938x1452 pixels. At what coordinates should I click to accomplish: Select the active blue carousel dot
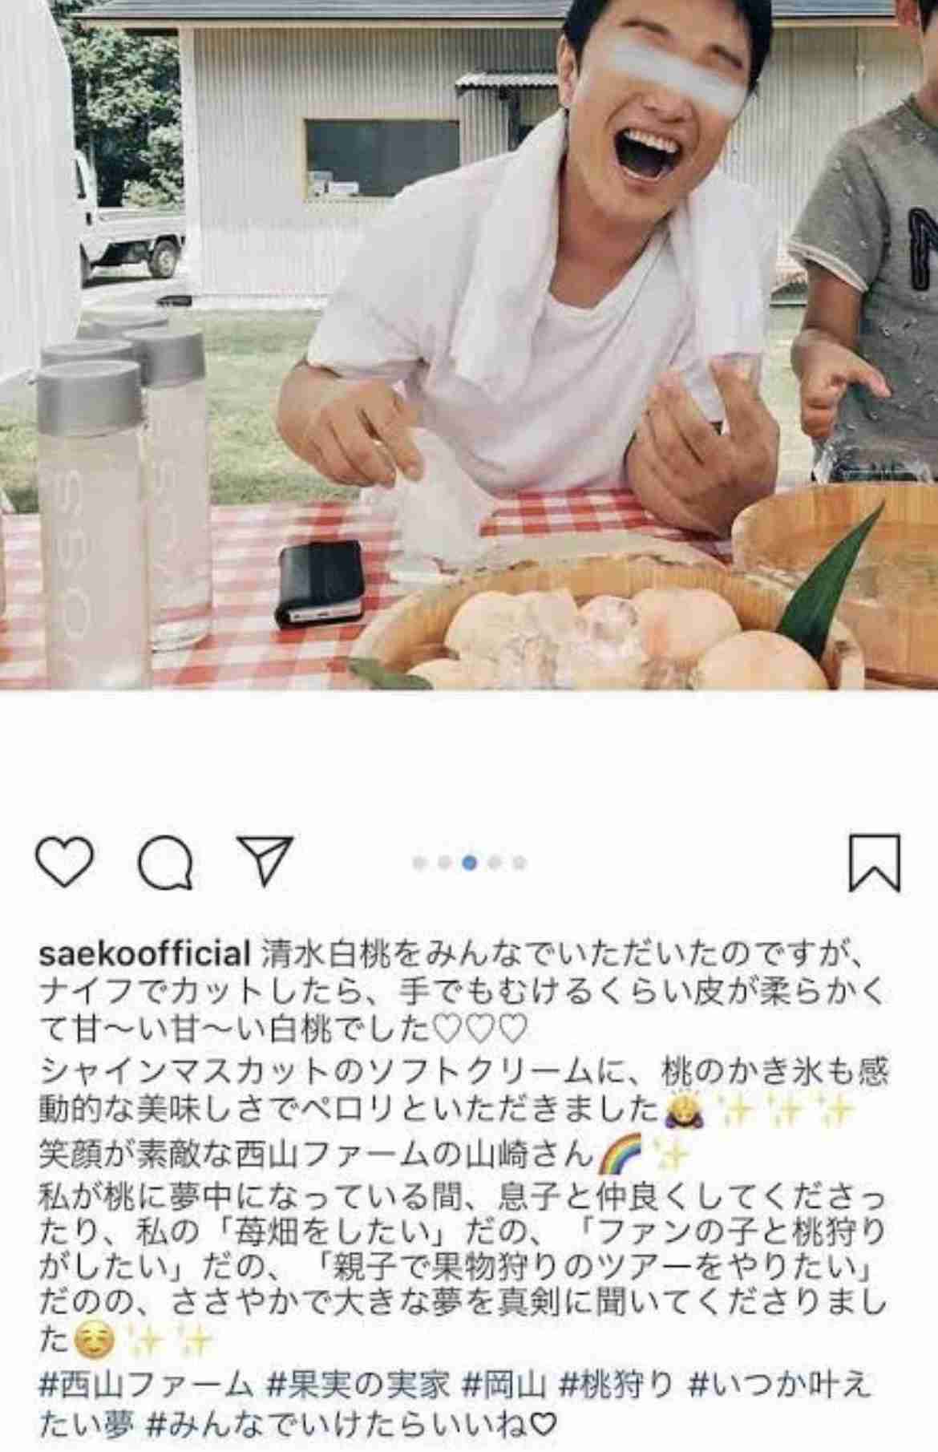click(x=470, y=864)
